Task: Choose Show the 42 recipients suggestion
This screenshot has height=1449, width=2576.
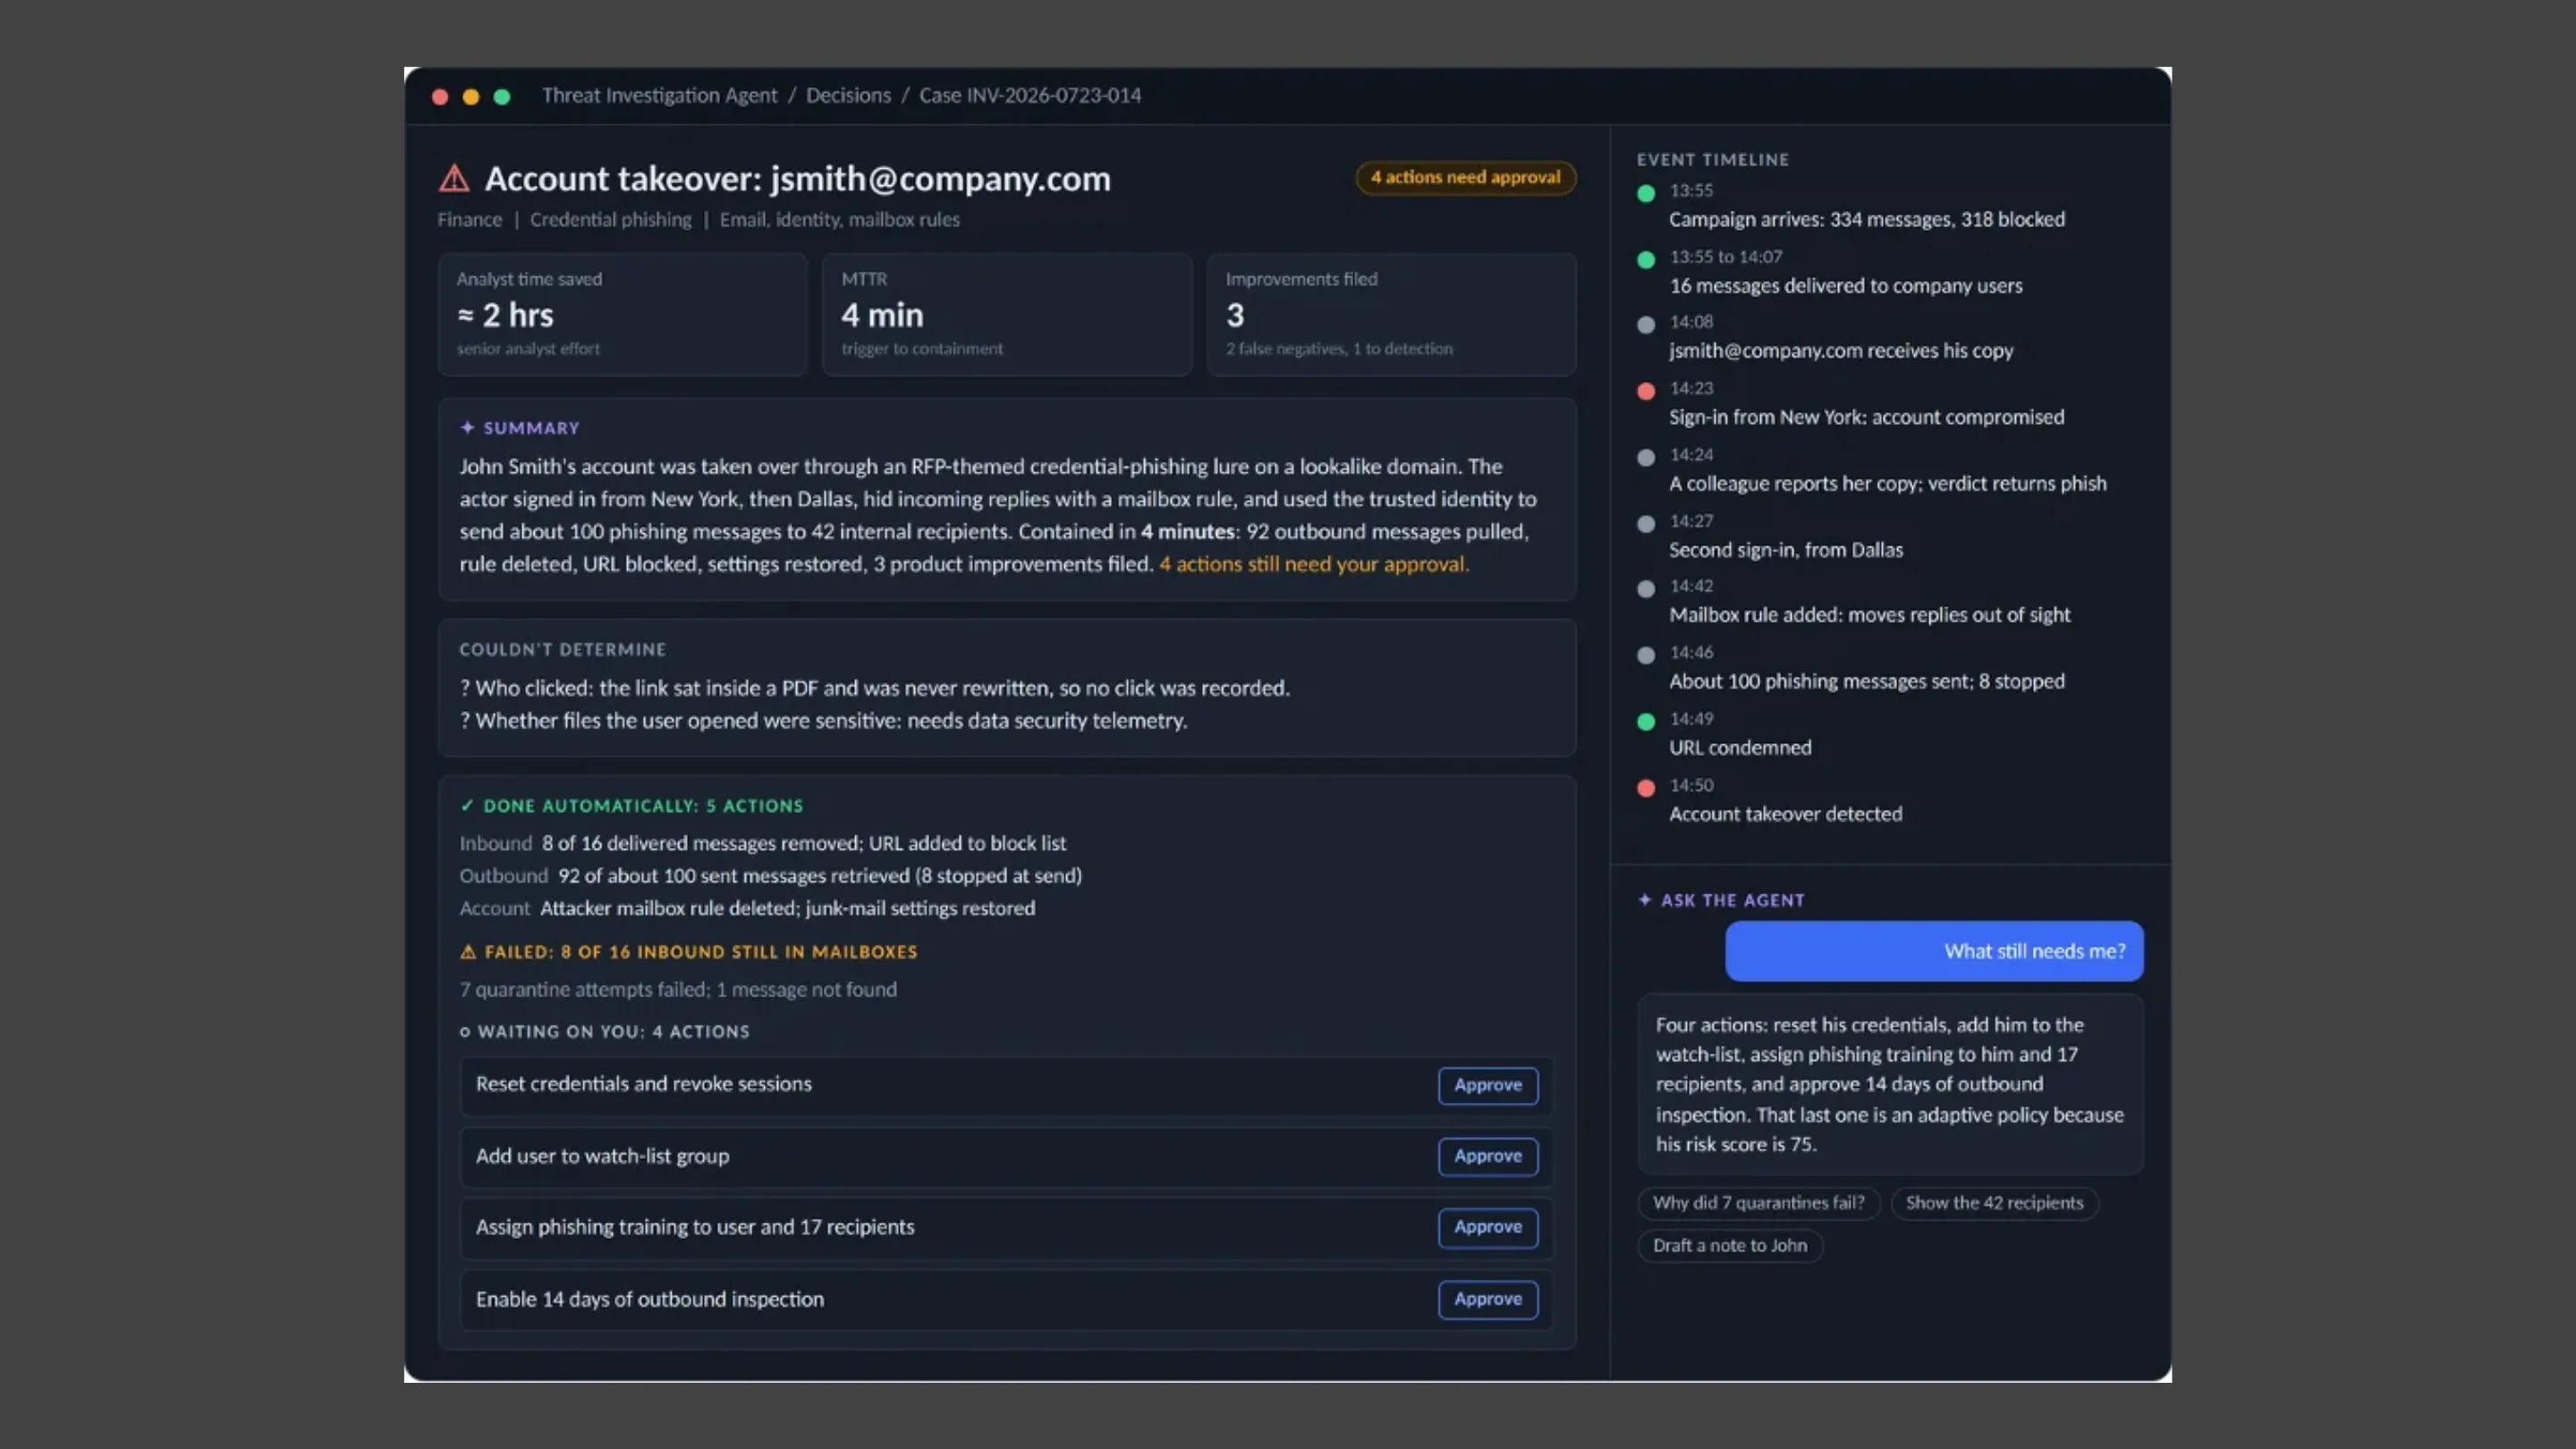Action: coord(1994,1203)
